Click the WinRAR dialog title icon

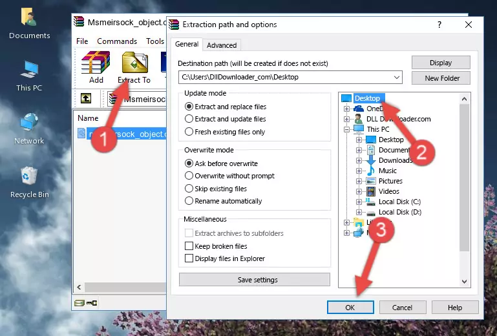174,25
